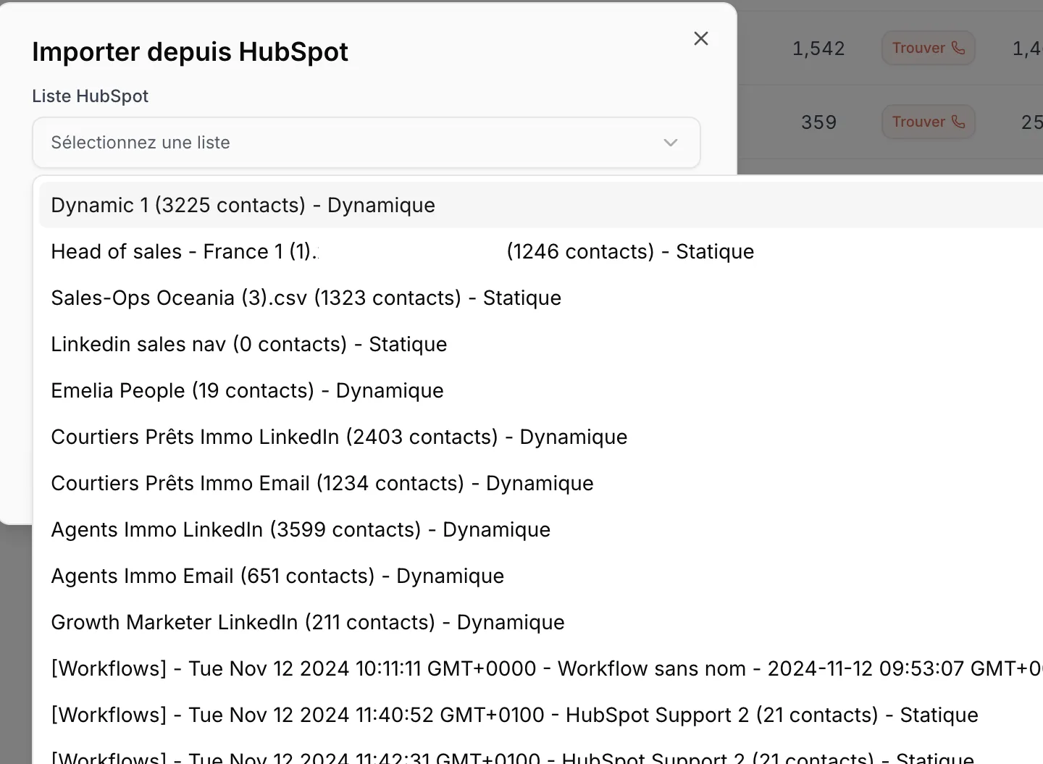Select Dynamic 1 (3225 contacts) list
The height and width of the screenshot is (764, 1043).
pyautogui.click(x=541, y=205)
